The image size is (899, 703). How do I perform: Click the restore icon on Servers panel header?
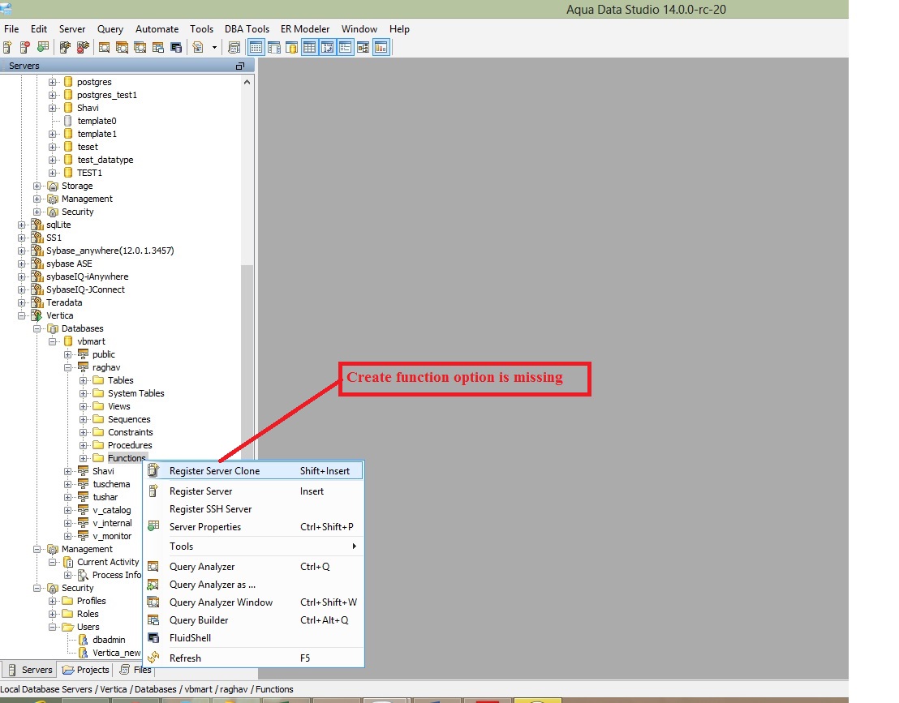tap(239, 66)
